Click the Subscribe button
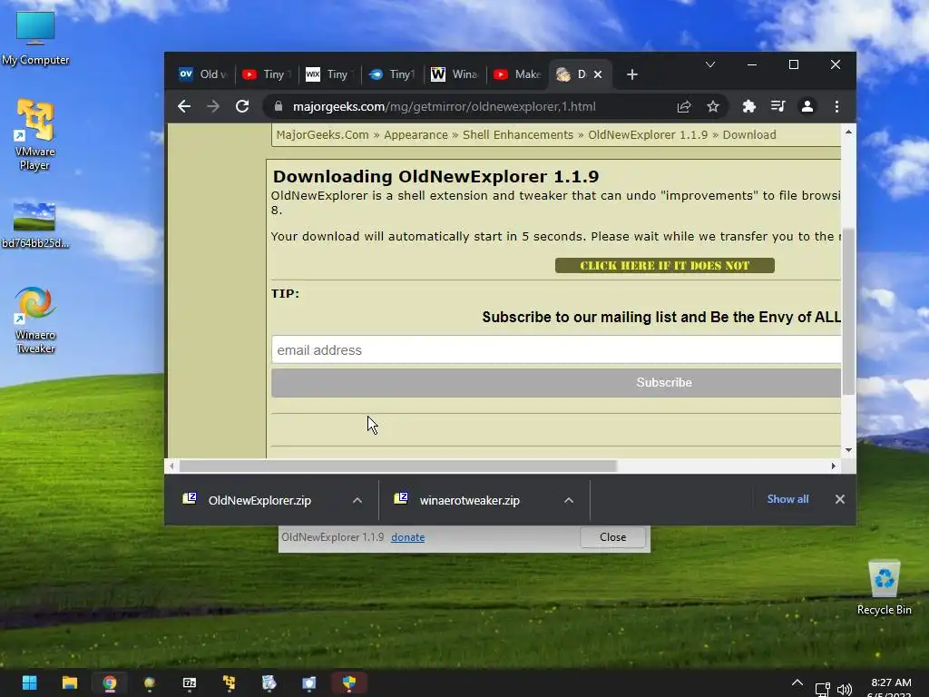Viewport: 929px width, 697px height. (x=556, y=383)
